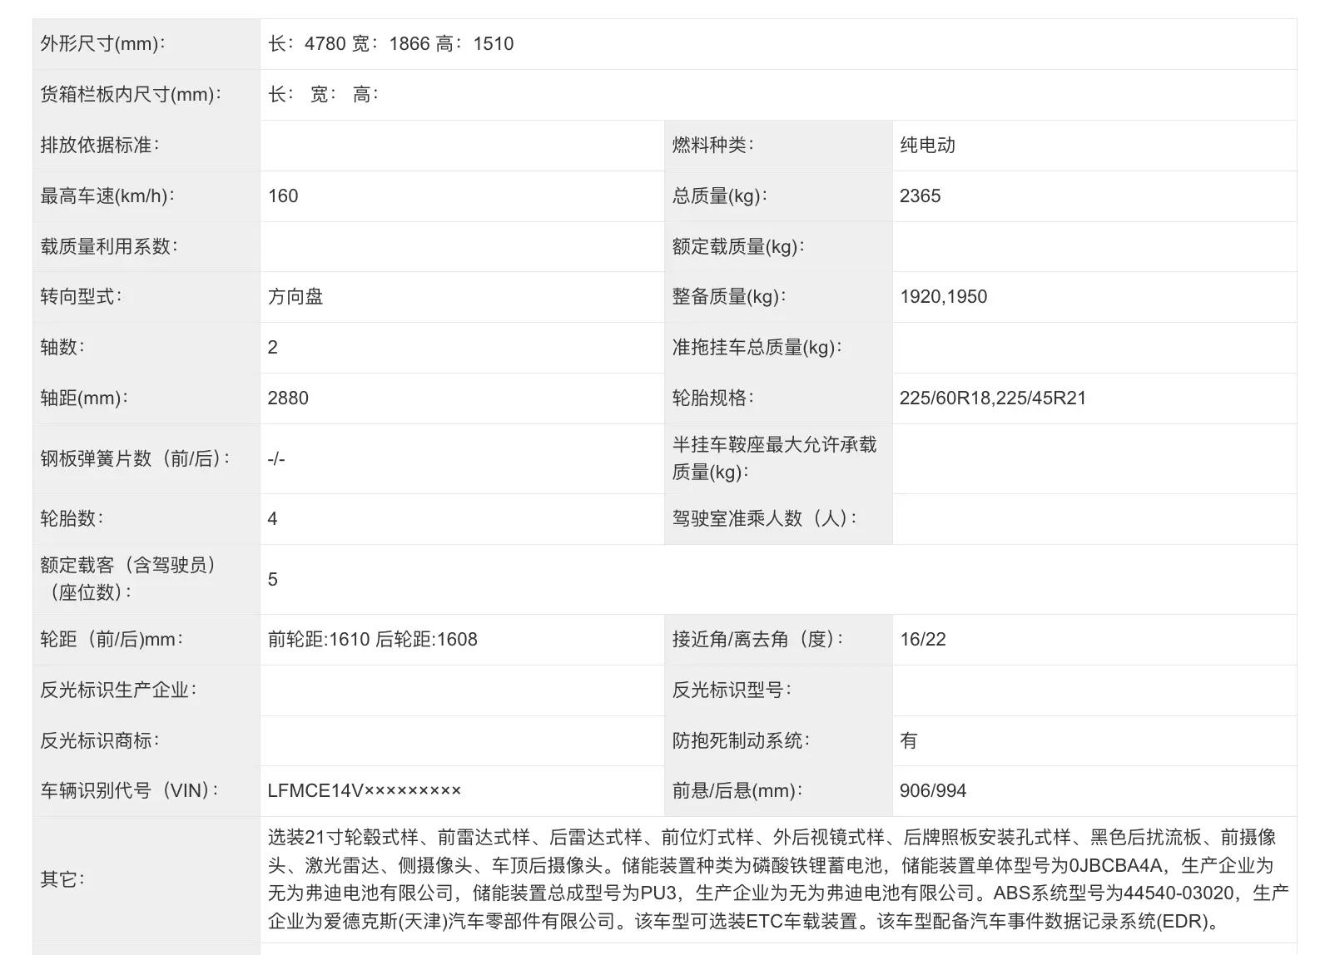Select the 纯电动 fuel type value
The height and width of the screenshot is (955, 1325).
(927, 146)
